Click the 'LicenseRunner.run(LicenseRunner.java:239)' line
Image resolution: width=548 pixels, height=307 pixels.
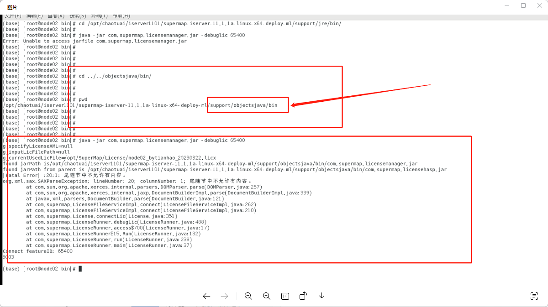click(x=109, y=239)
